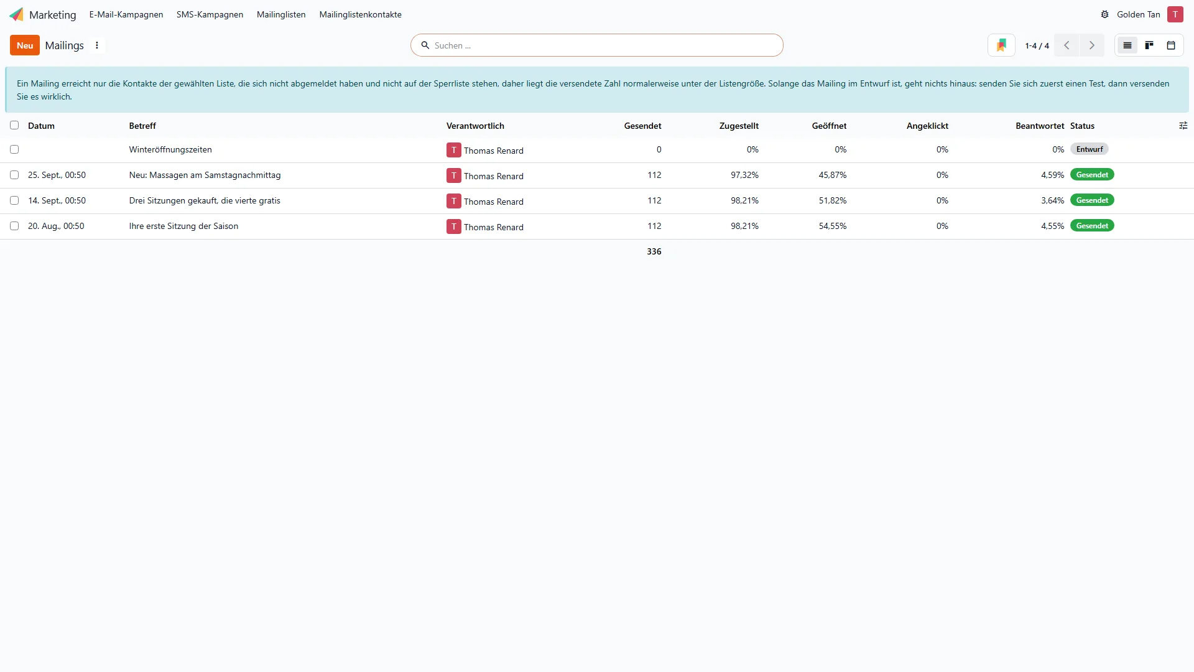
Task: Select checkbox for 25. Sept. mailing
Action: tap(14, 175)
